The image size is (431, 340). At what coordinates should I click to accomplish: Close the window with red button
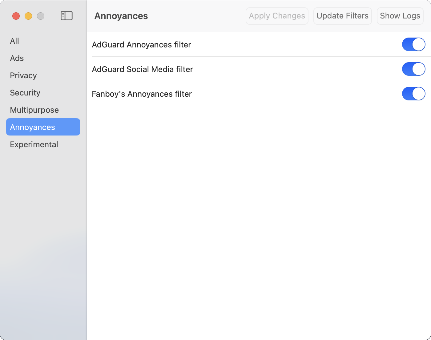pyautogui.click(x=16, y=16)
